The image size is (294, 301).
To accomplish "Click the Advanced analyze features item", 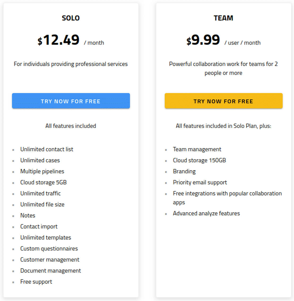I will click(206, 213).
